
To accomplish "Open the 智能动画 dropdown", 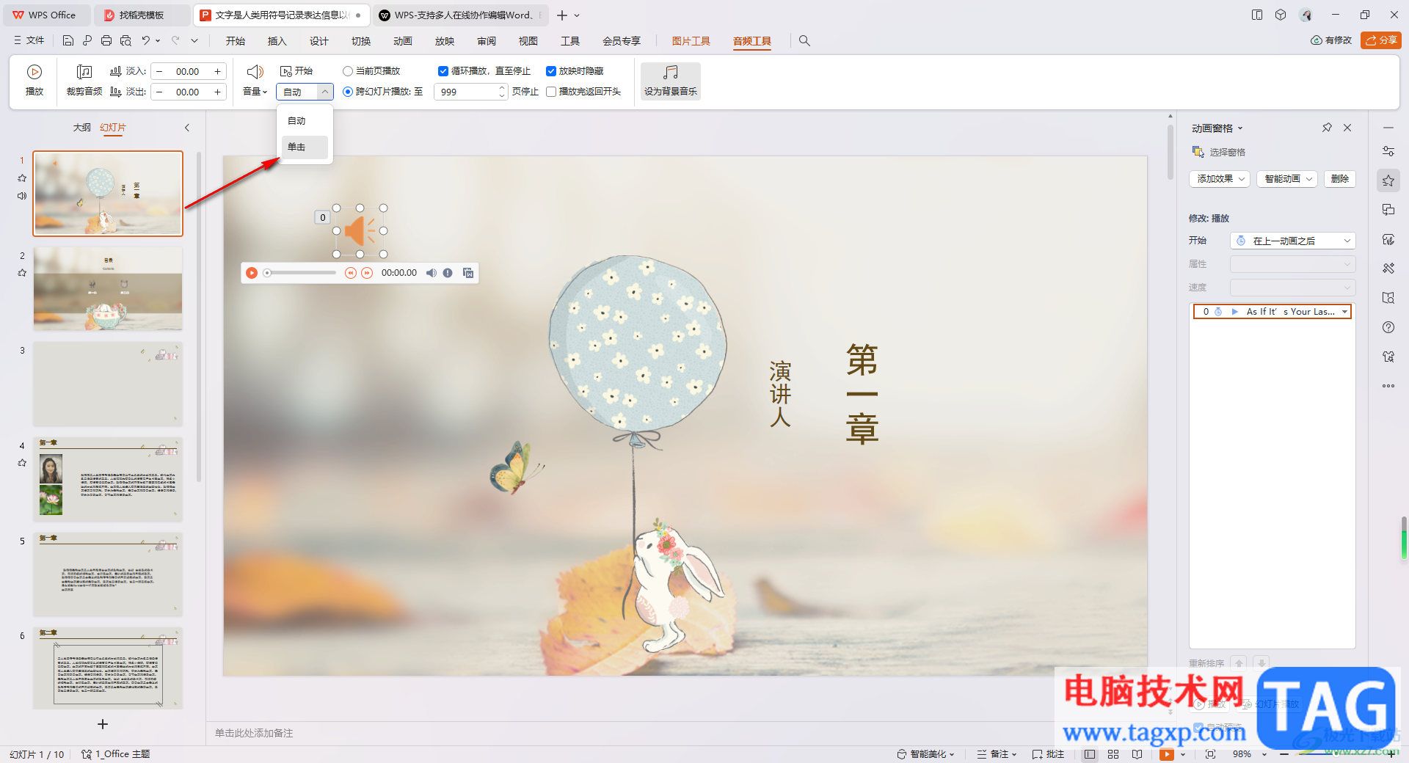I will click(x=1287, y=179).
